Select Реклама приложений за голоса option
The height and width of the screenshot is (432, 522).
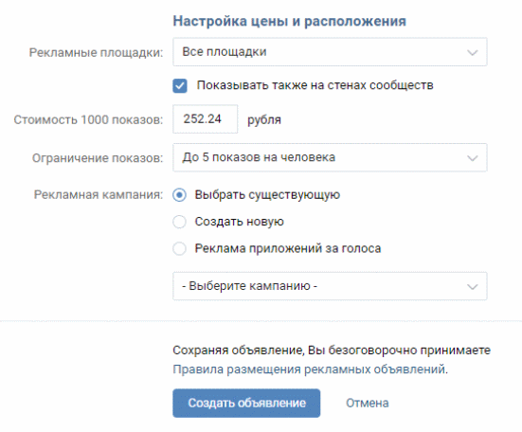click(179, 248)
